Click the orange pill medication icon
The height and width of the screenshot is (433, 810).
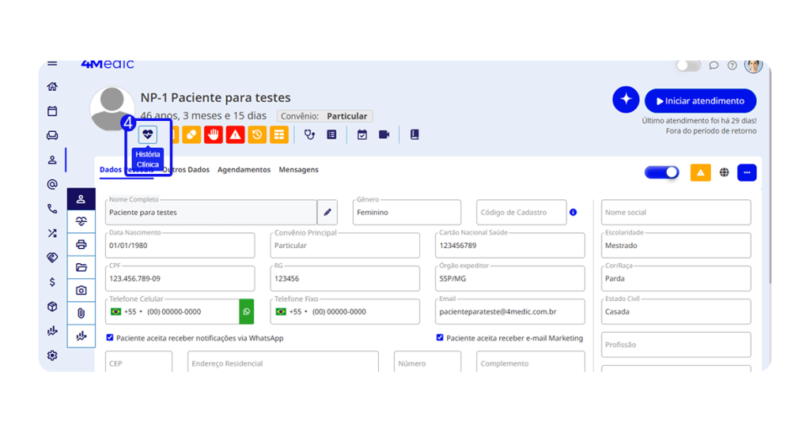point(191,135)
